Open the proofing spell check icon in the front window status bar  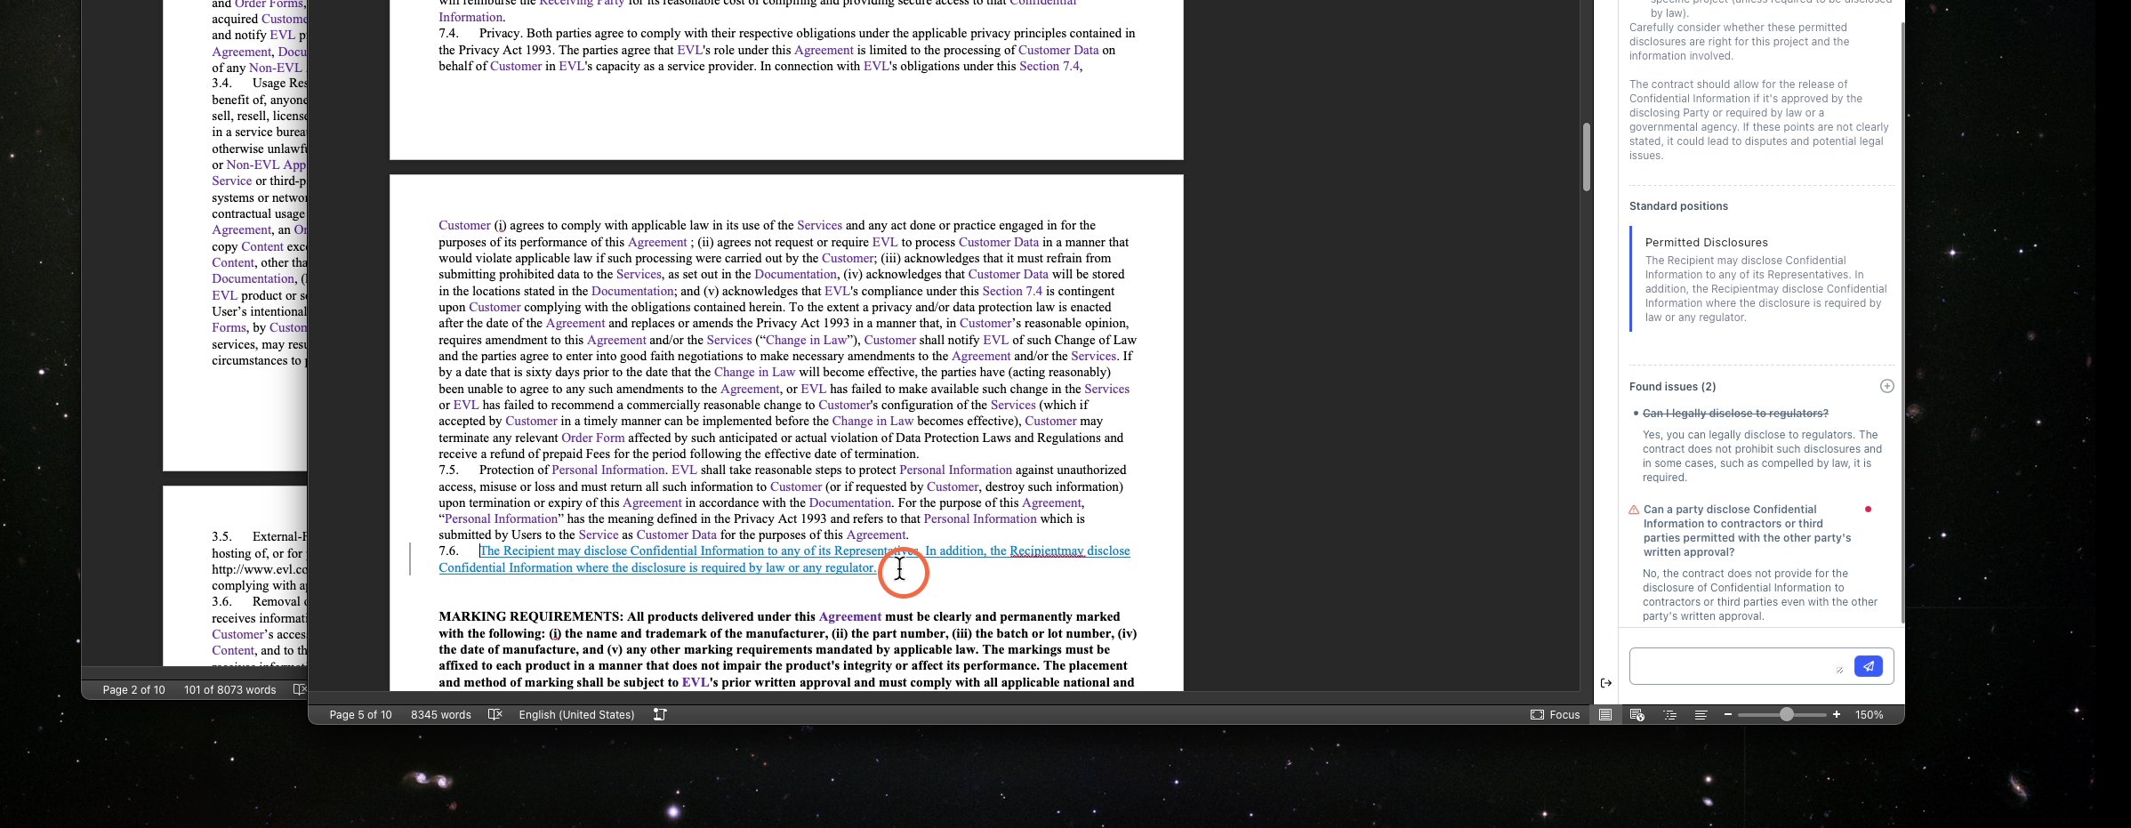point(495,714)
